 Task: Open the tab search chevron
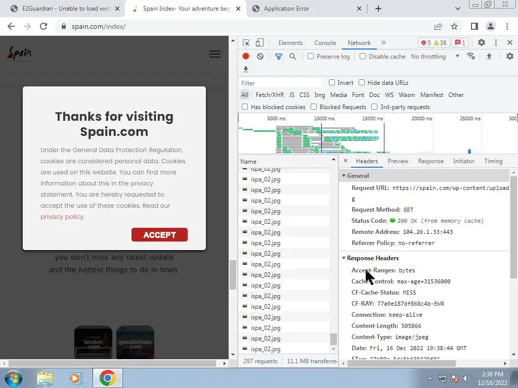point(457,9)
